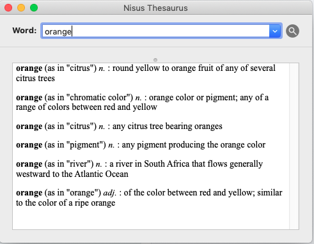314x244 pixels.
Task: Minimize the Nisus Thesaurus window
Action: pyautogui.click(x=21, y=8)
